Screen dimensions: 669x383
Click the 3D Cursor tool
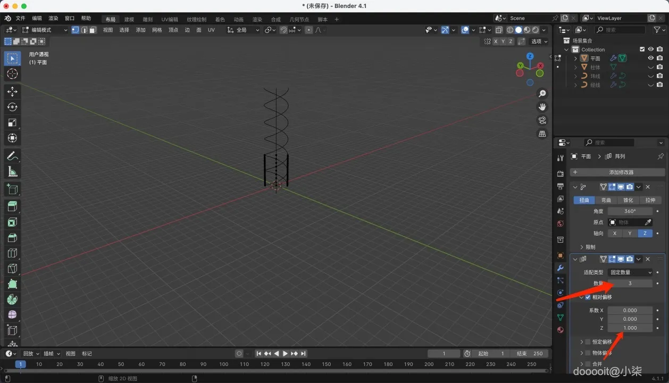click(x=12, y=74)
